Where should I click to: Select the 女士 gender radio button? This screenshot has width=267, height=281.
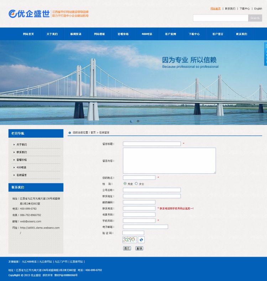tap(136, 184)
